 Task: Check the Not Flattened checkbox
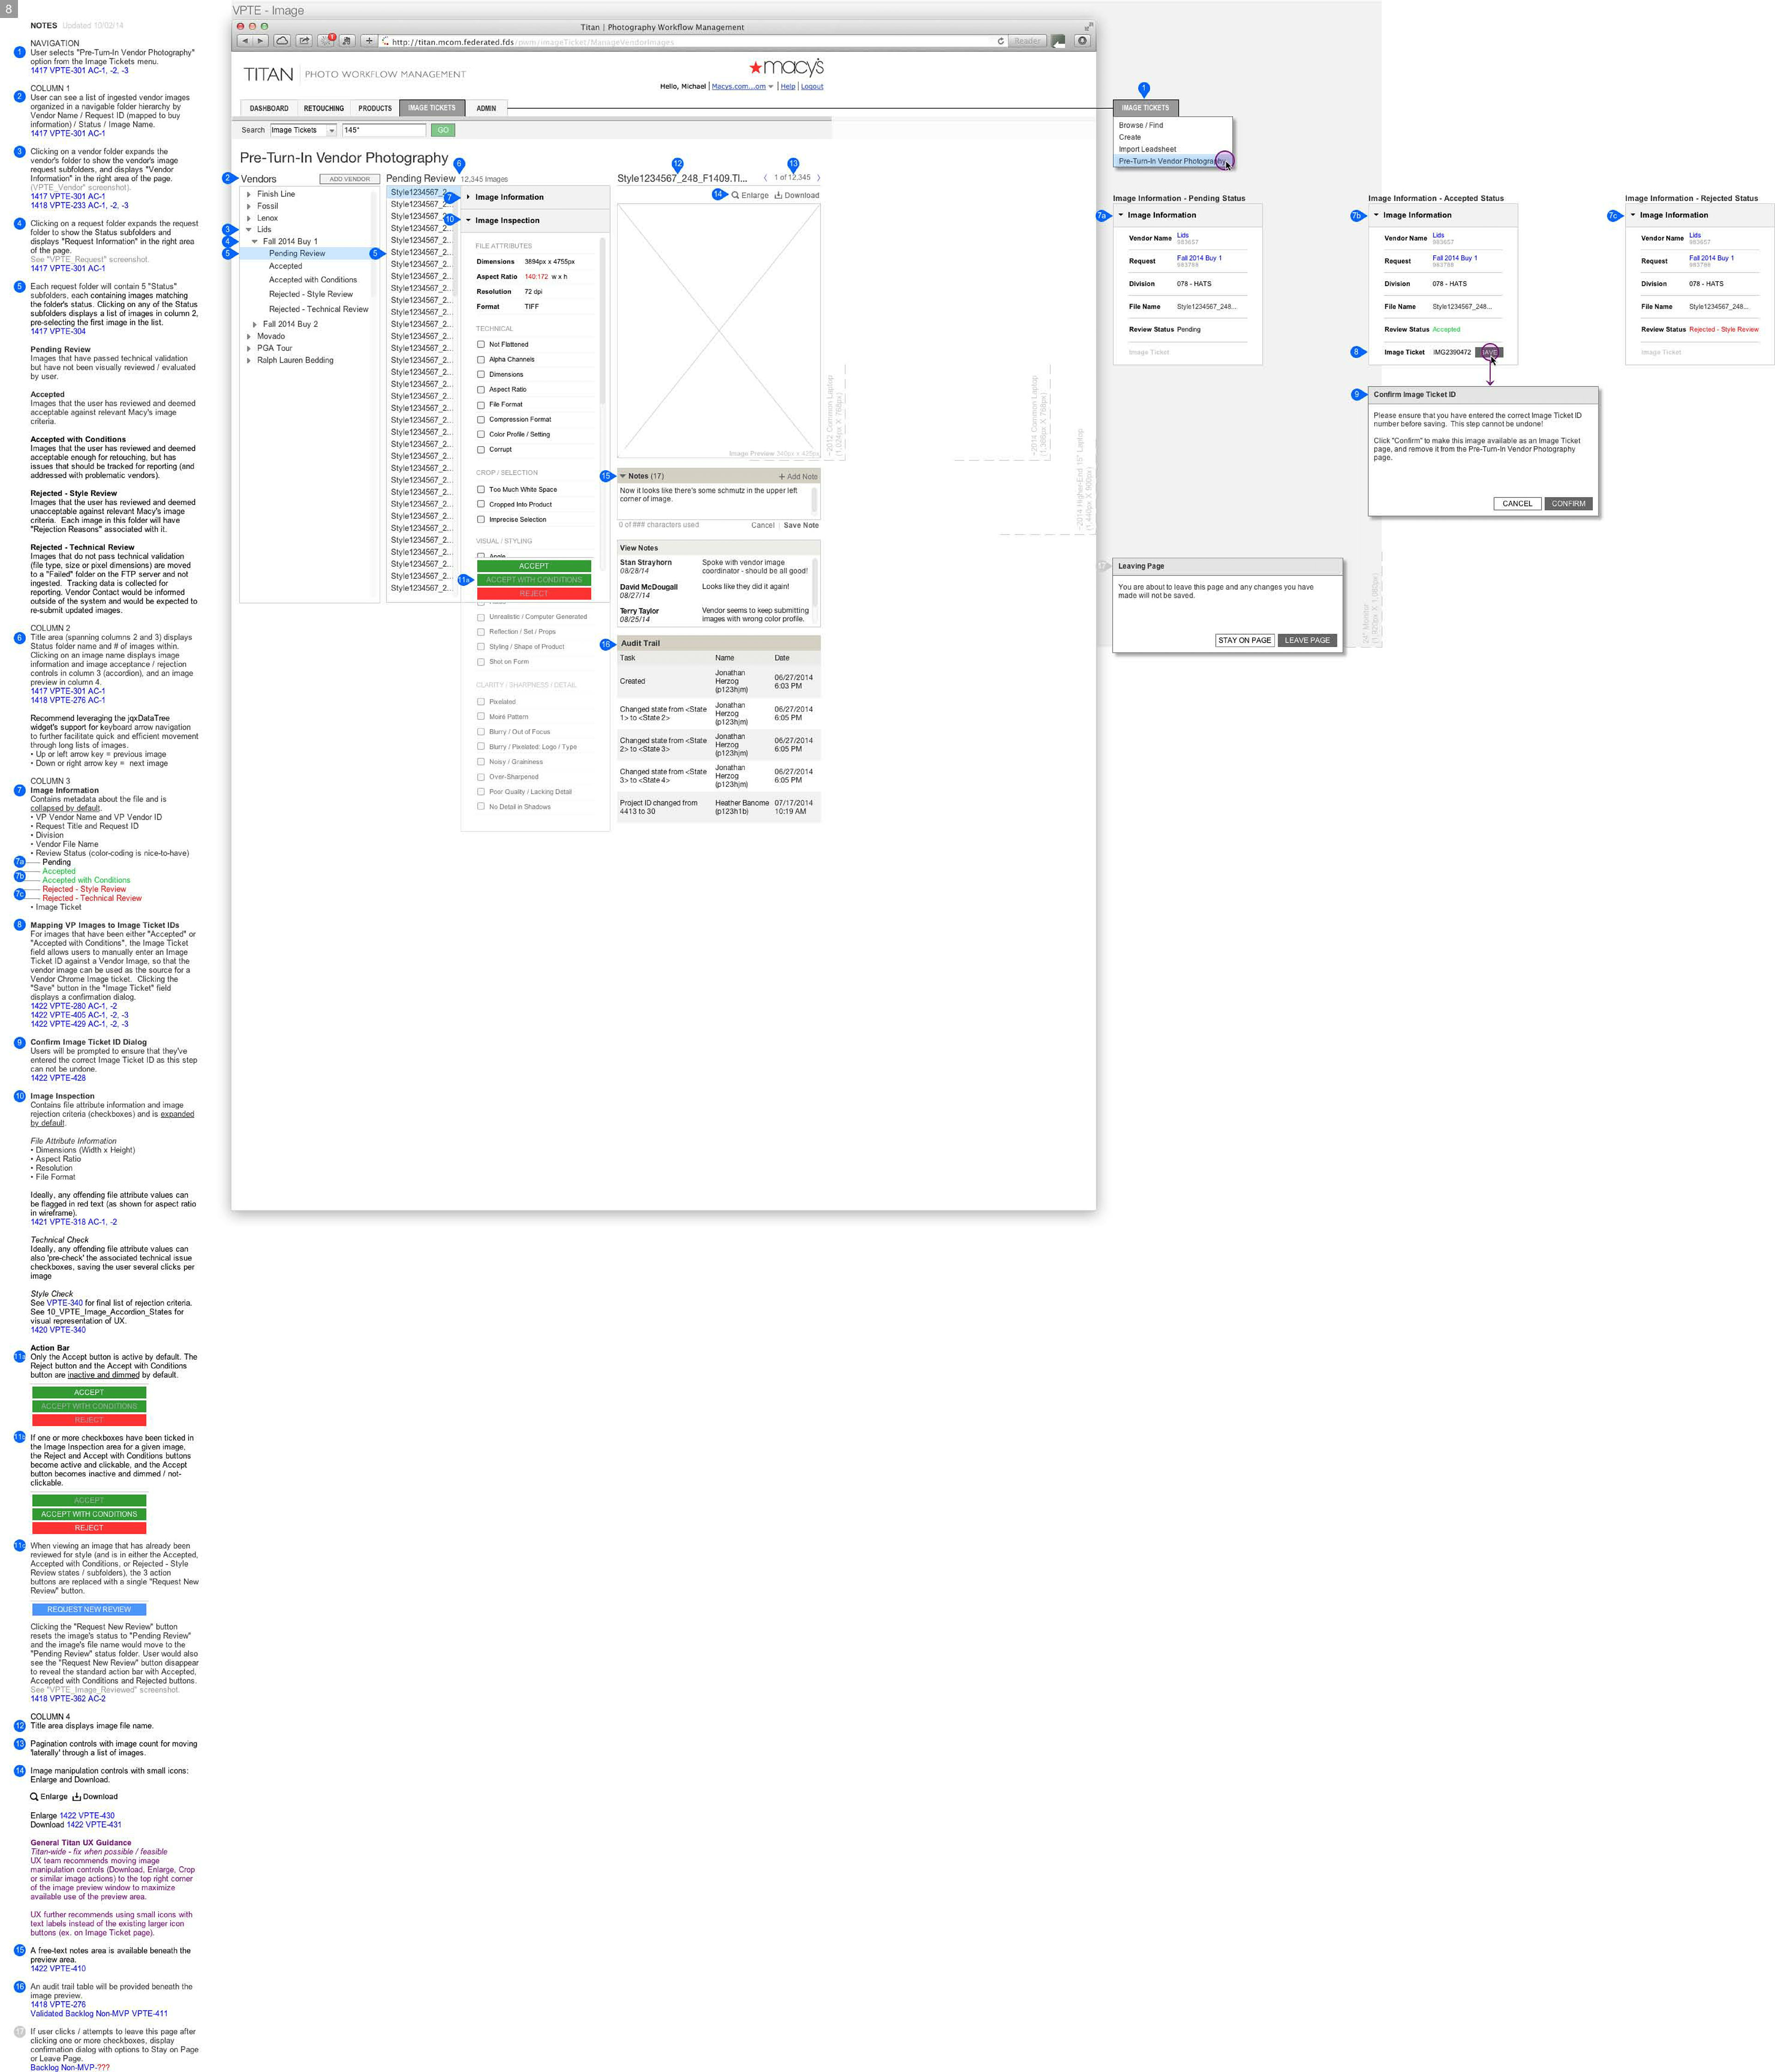click(481, 344)
